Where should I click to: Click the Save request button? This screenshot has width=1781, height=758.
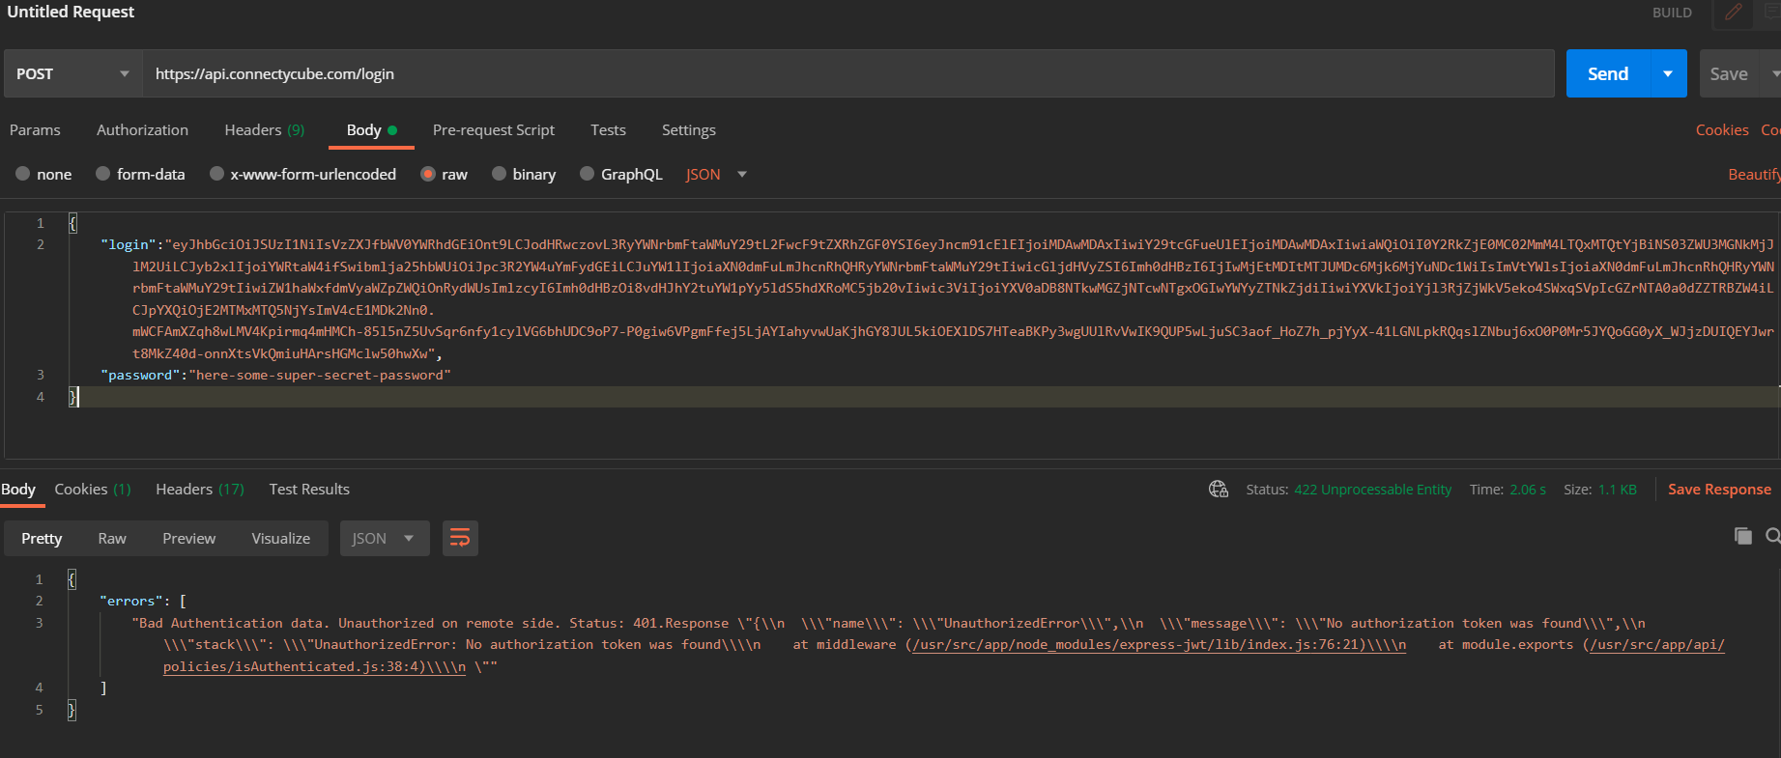(1729, 73)
